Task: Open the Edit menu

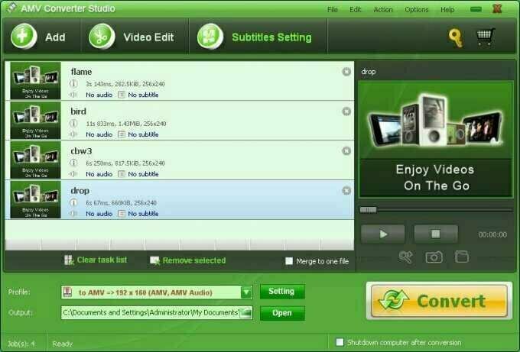Action: coord(355,10)
